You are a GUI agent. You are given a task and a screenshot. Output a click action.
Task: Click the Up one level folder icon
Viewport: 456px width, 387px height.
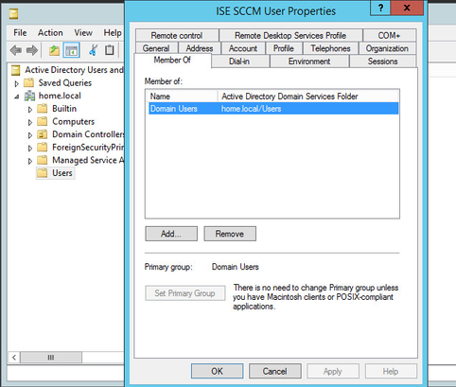tap(54, 50)
